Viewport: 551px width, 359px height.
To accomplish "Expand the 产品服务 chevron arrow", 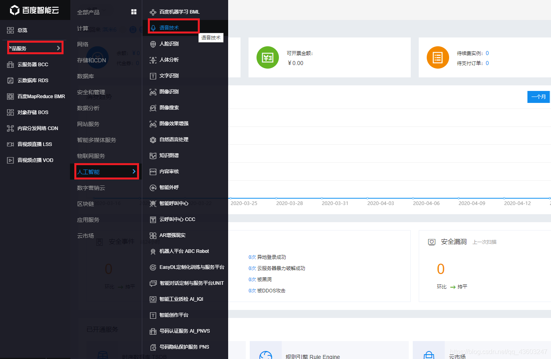I will (x=58, y=48).
